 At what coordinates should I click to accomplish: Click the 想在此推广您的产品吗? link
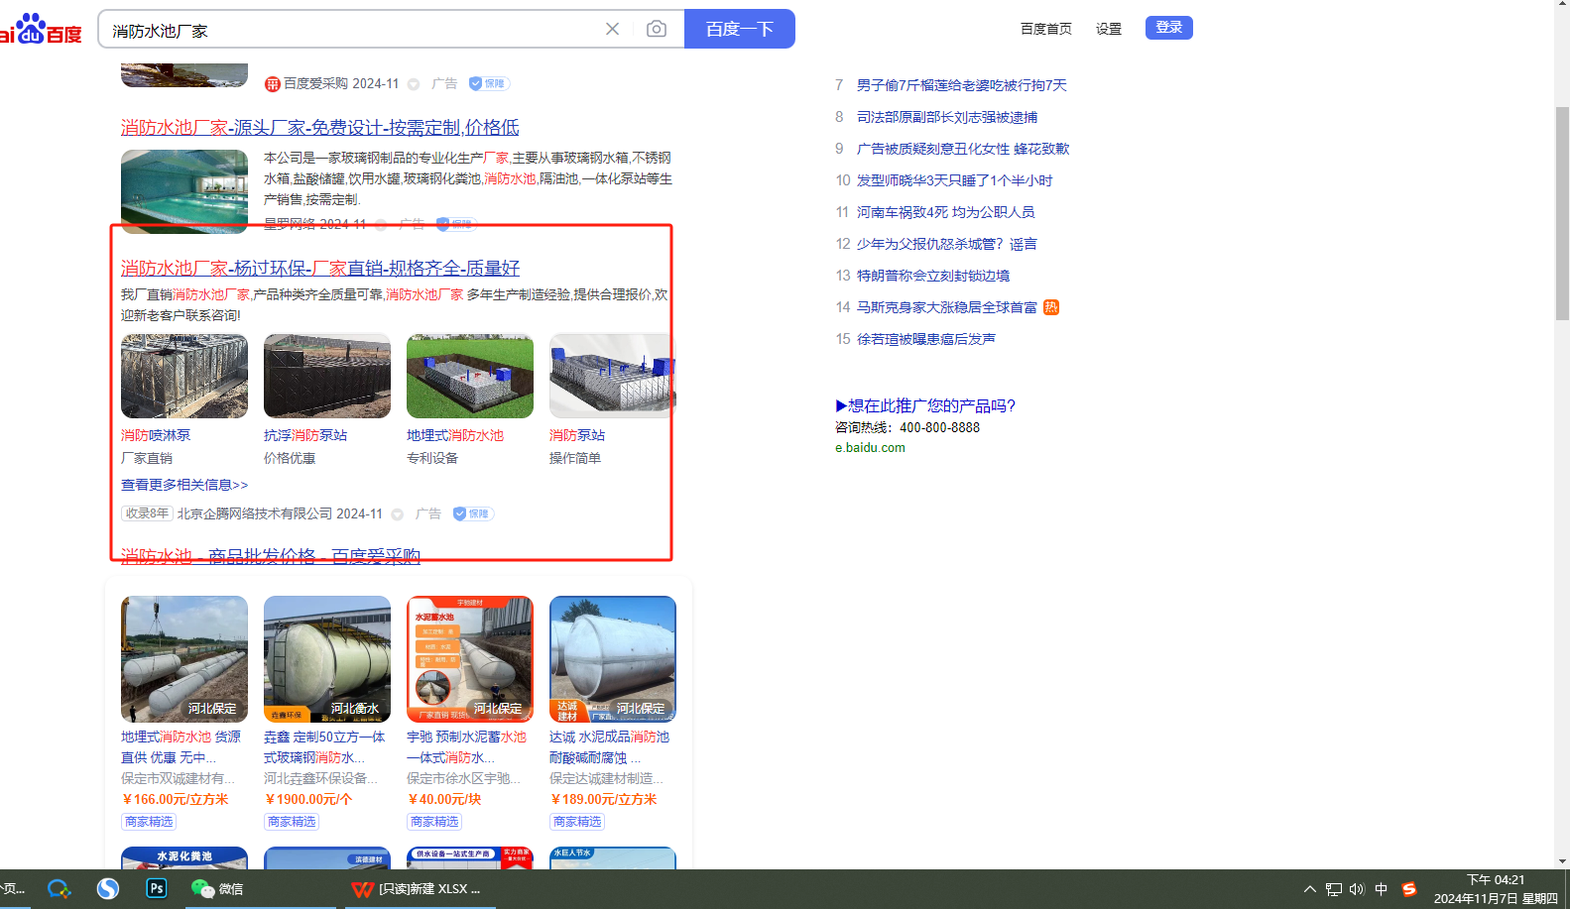click(925, 405)
